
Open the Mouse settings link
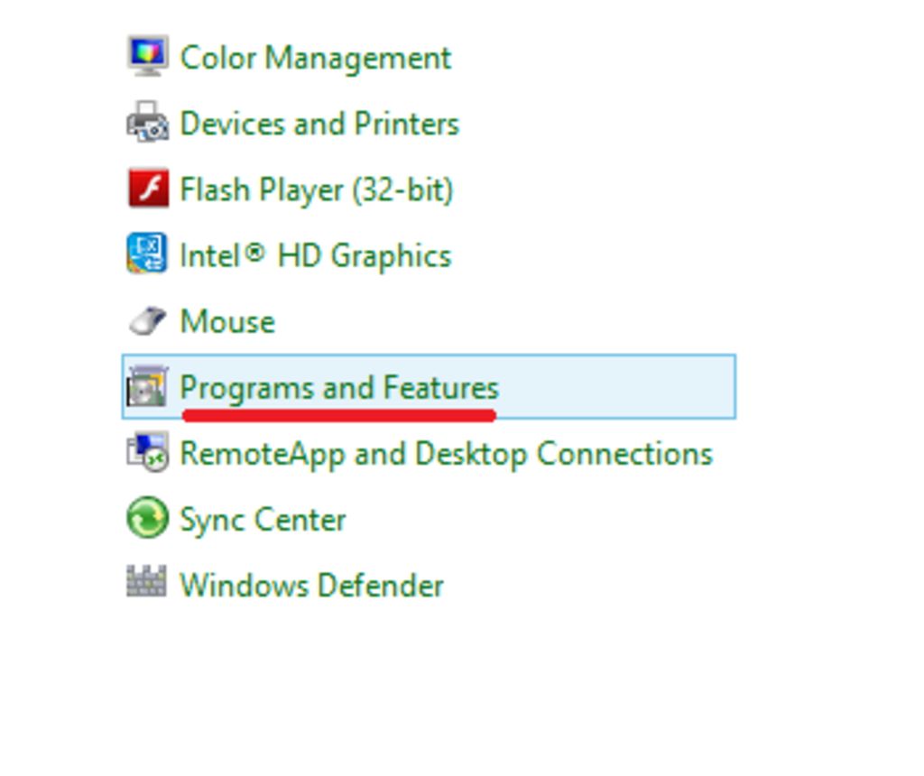pos(227,321)
